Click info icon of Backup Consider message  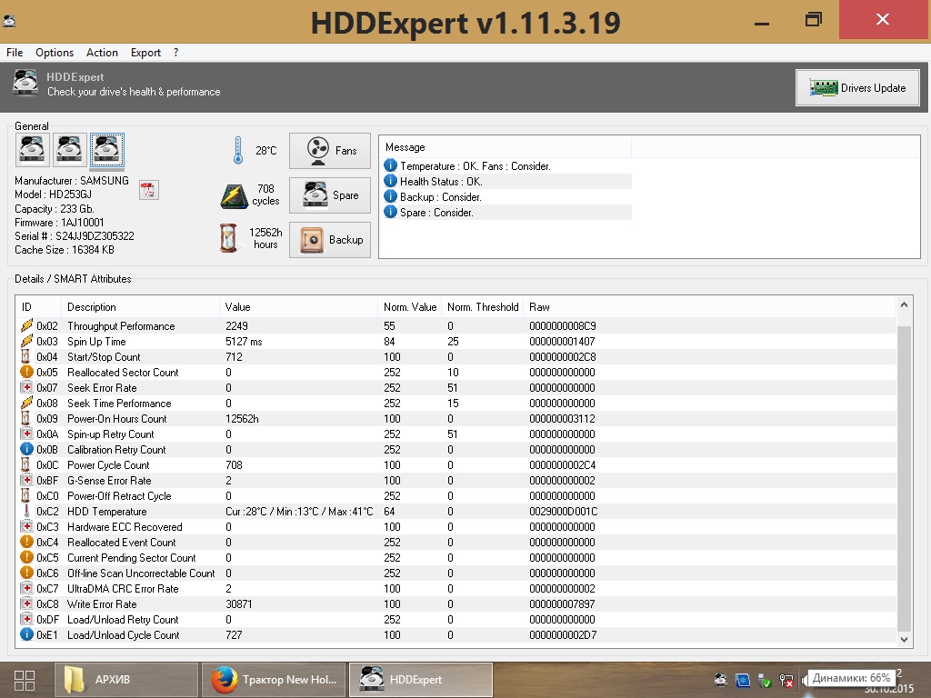tap(390, 196)
